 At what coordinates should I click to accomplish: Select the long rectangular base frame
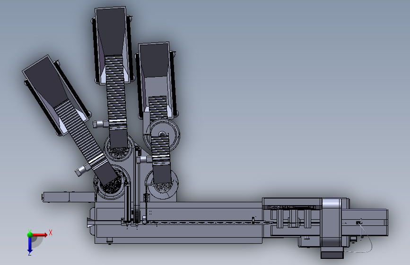point(178,223)
